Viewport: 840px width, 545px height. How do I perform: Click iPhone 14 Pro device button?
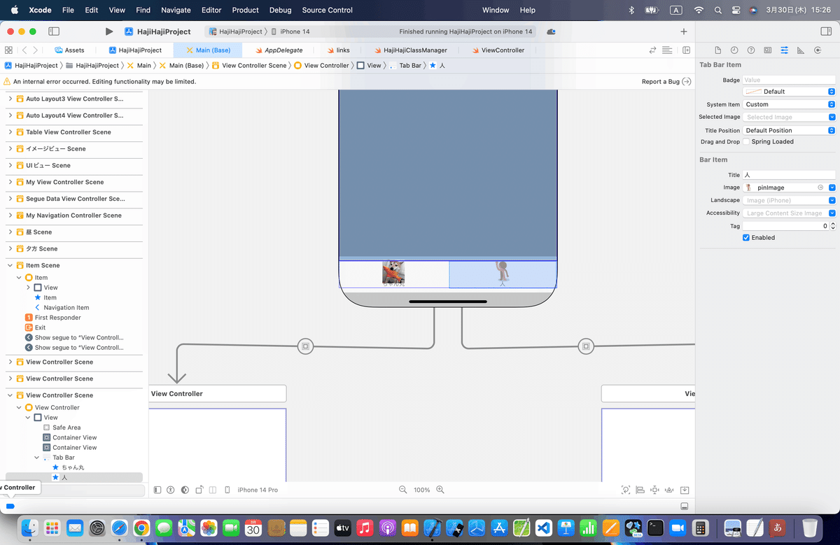pyautogui.click(x=258, y=490)
